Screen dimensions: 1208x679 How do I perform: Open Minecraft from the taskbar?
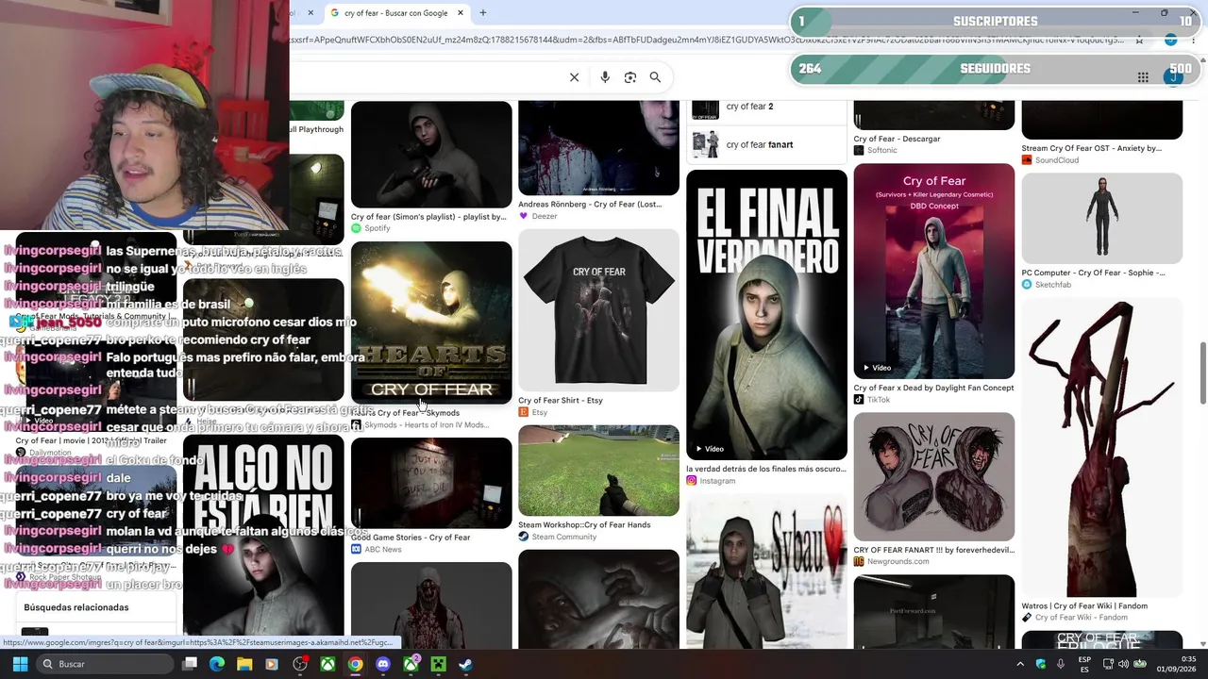438,664
